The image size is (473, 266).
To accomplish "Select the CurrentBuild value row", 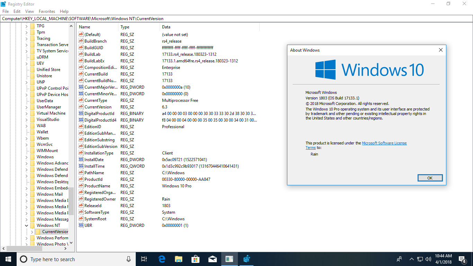I will 168,74.
